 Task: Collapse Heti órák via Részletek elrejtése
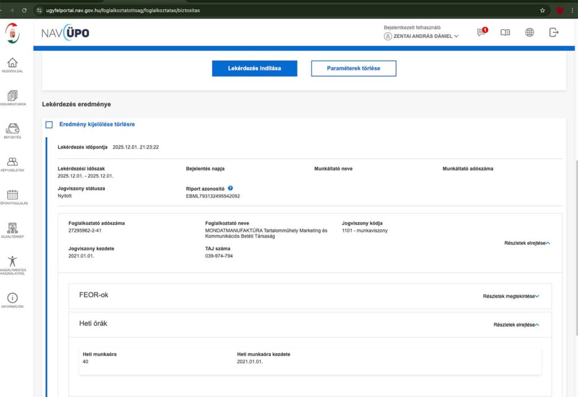[x=516, y=325]
